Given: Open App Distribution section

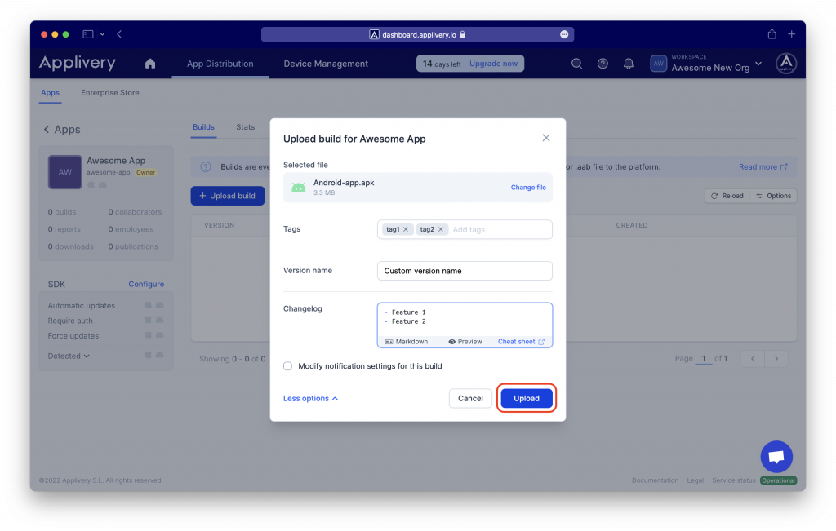Looking at the screenshot, I should [220, 64].
